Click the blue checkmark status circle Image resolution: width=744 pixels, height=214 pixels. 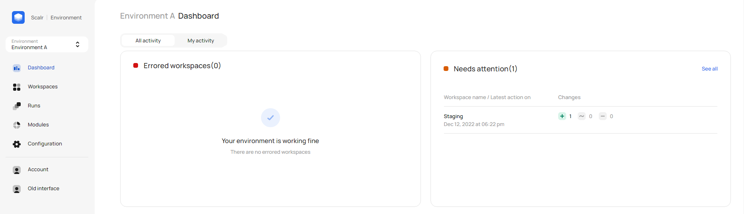pos(271,118)
